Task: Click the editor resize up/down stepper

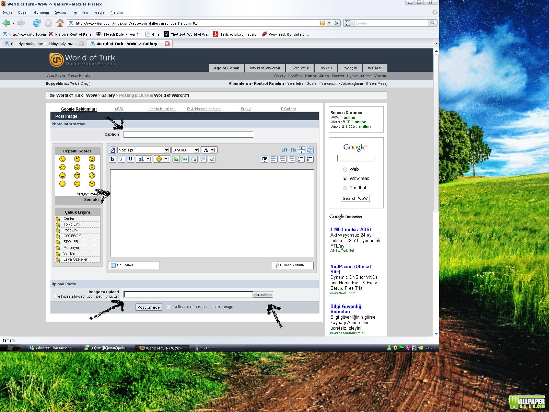Action: tap(301, 150)
